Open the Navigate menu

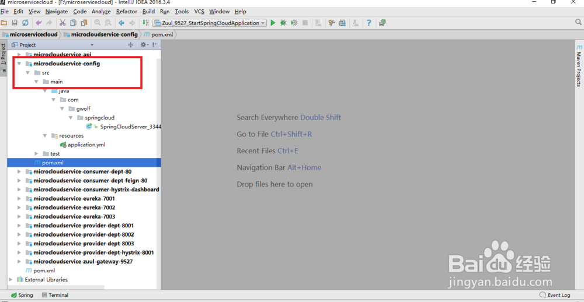tap(57, 12)
